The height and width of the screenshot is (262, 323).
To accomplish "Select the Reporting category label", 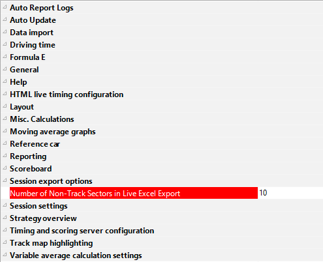I will (28, 156).
